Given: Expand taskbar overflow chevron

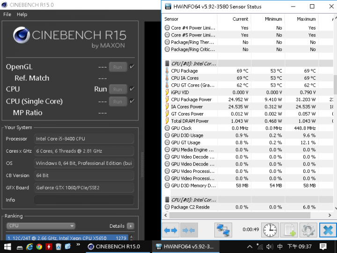Looking at the screenshot, I should [x=78, y=245].
